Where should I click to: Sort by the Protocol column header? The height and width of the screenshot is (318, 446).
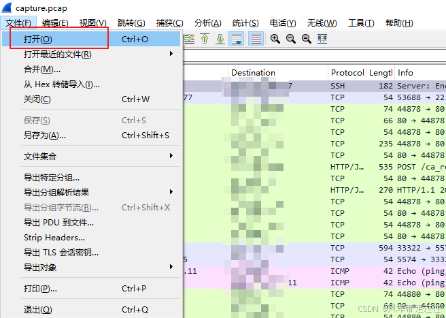coord(347,73)
